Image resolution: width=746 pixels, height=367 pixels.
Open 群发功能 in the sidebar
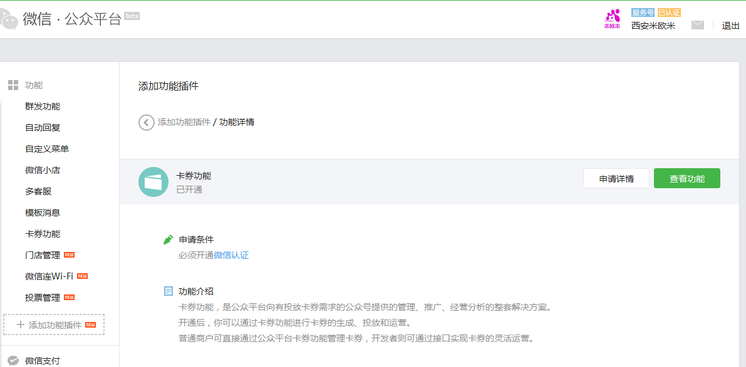click(43, 106)
